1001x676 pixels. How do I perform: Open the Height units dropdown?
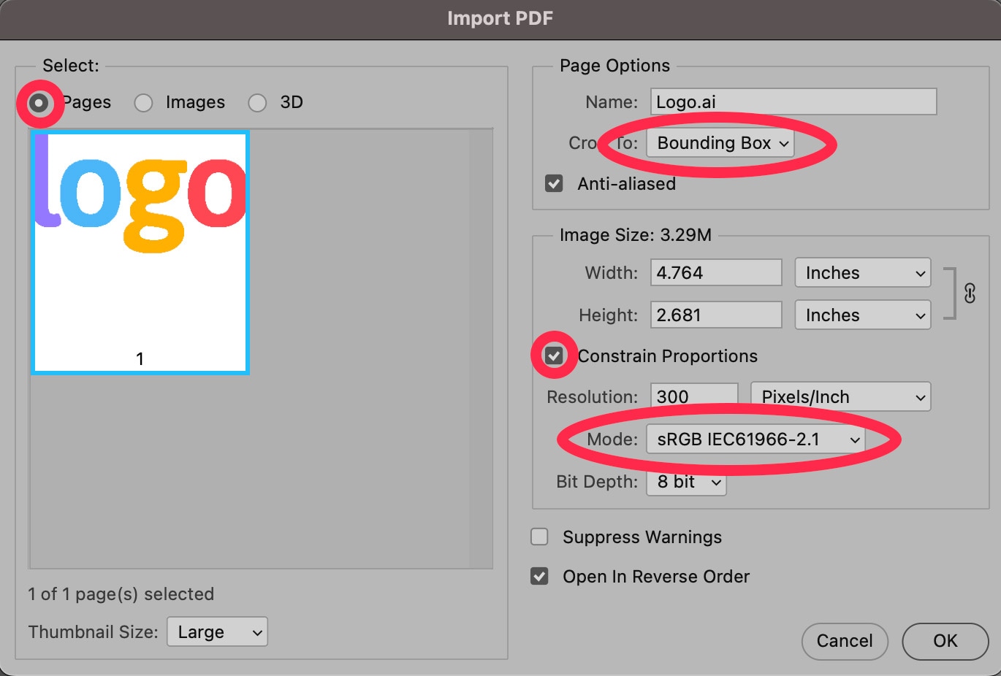pos(862,315)
